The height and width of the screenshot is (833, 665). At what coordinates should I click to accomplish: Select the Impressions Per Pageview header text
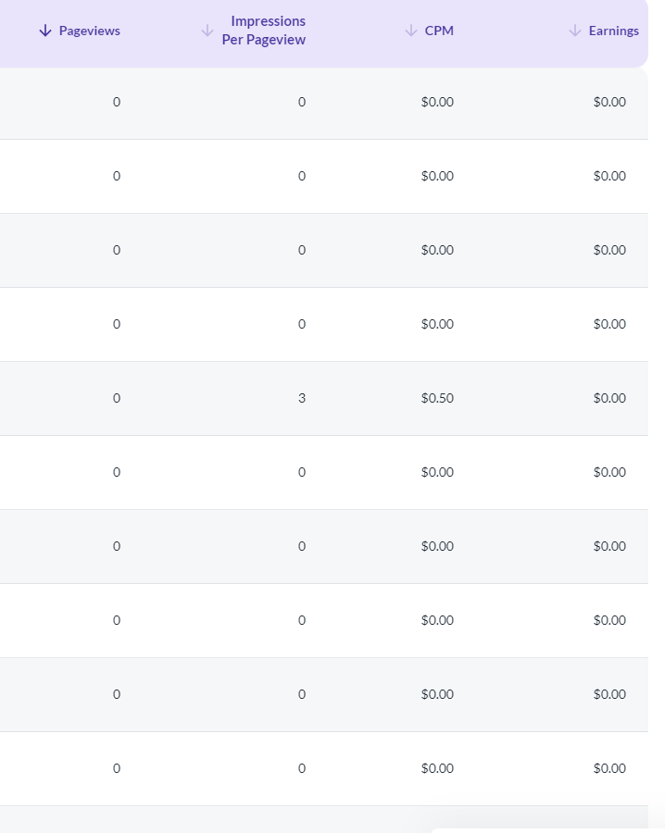pyautogui.click(x=264, y=31)
